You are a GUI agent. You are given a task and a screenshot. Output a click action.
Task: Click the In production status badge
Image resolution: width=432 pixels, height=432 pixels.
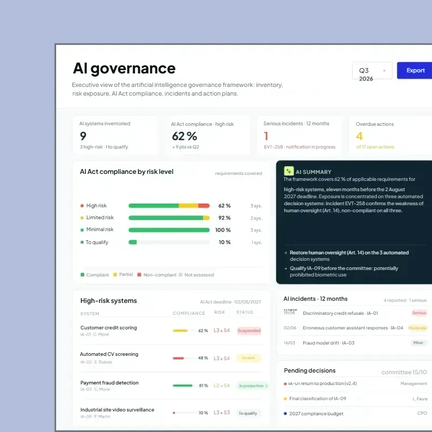pos(252,386)
